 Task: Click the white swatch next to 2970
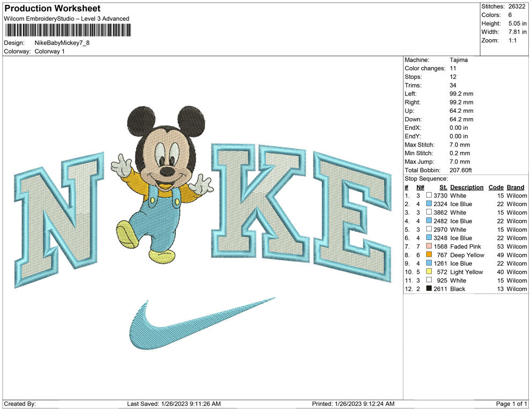(429, 229)
